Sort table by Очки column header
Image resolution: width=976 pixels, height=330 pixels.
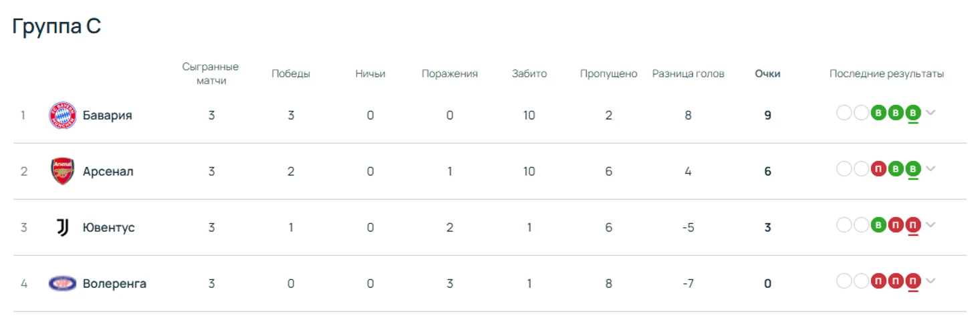click(767, 73)
